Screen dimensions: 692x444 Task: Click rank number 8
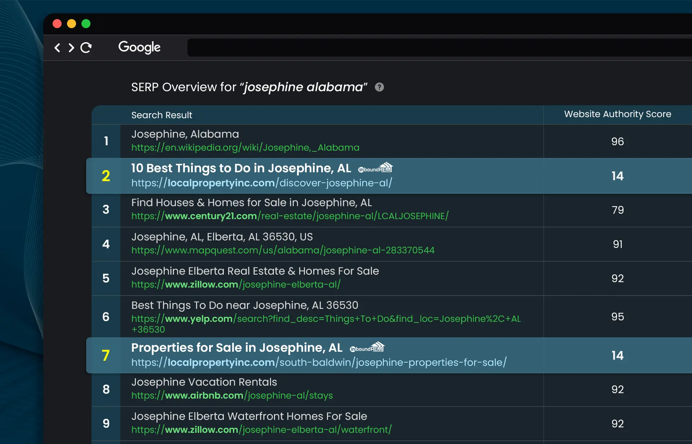106,389
